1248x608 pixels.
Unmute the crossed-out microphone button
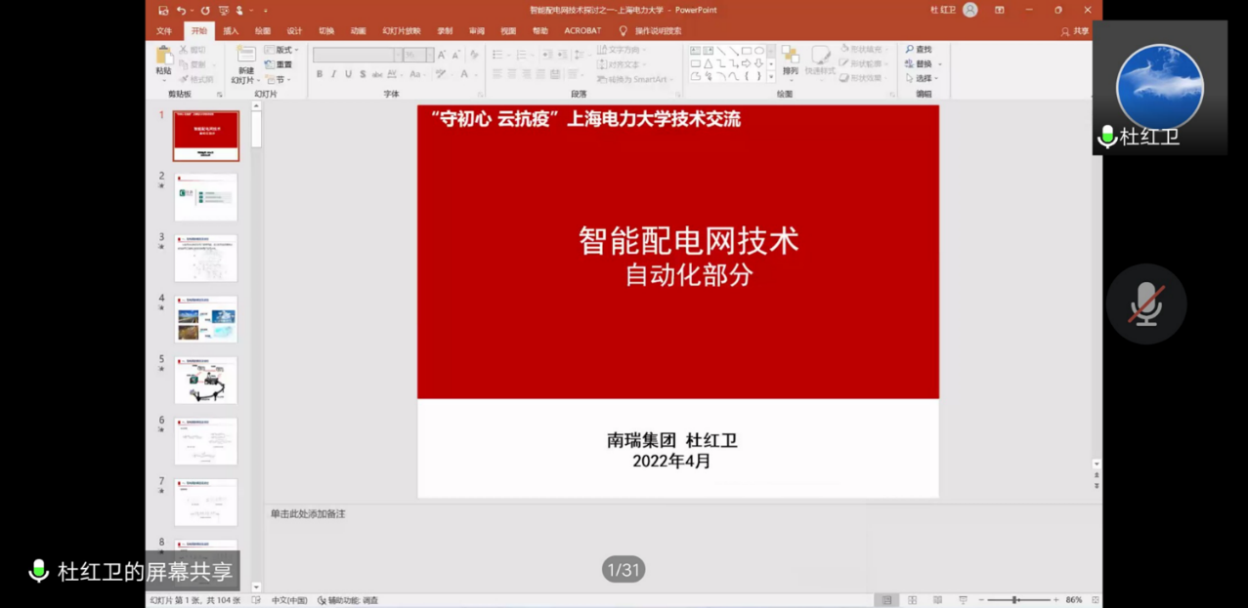[1145, 304]
